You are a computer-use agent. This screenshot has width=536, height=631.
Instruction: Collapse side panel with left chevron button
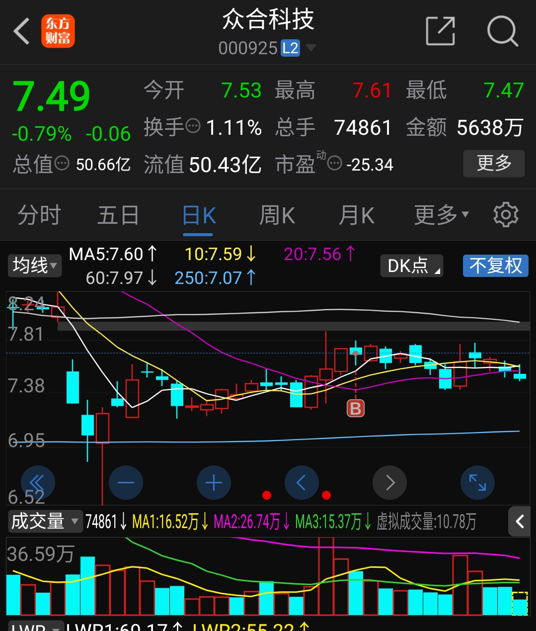click(x=521, y=522)
